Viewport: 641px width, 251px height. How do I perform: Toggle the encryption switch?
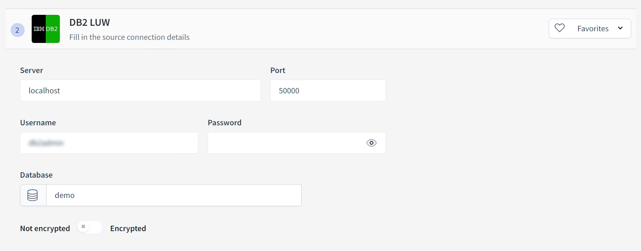click(x=90, y=227)
